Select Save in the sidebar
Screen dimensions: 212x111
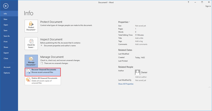tap(9, 30)
